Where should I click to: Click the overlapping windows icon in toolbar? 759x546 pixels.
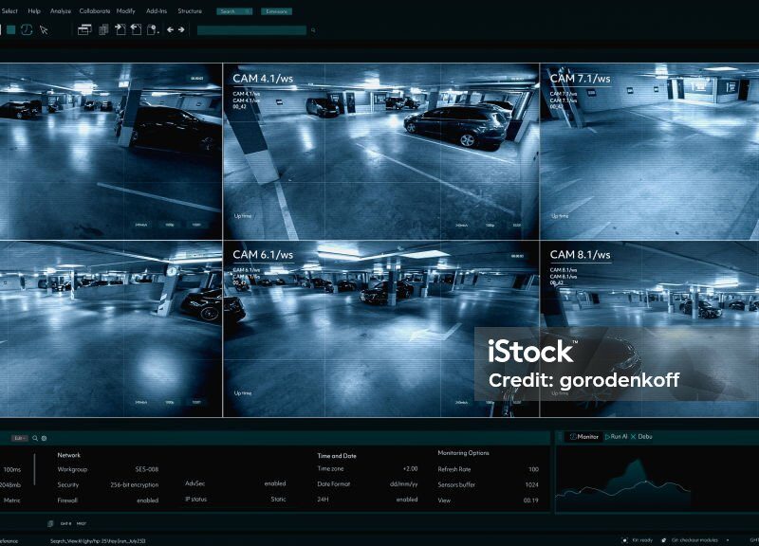(83, 30)
